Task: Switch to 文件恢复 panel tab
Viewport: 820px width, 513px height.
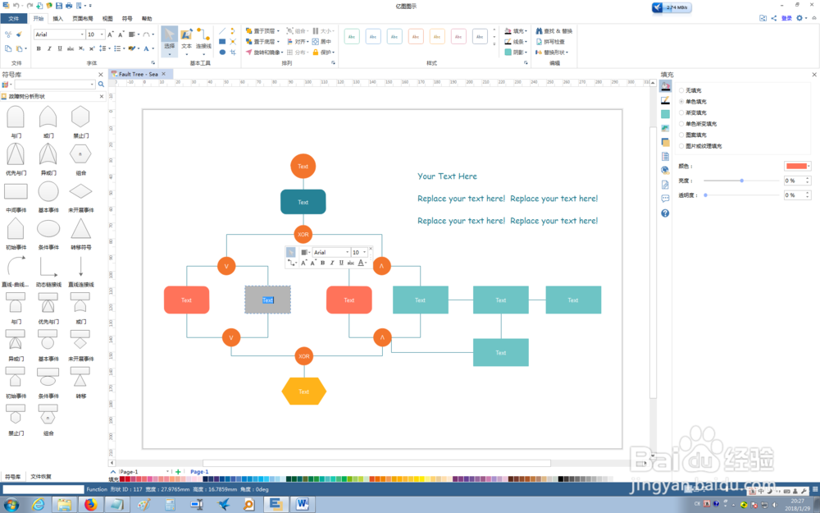Action: tap(41, 476)
